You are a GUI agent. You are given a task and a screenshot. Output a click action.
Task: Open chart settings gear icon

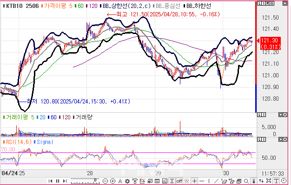[x=127, y=181]
